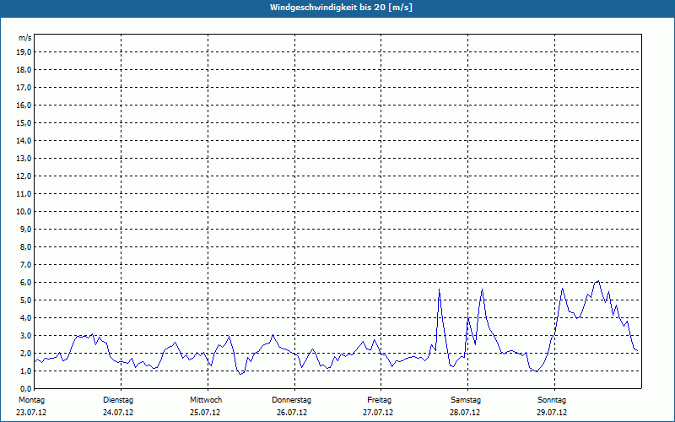Click the 0,0 axis value
The image size is (675, 422).
click(x=25, y=388)
